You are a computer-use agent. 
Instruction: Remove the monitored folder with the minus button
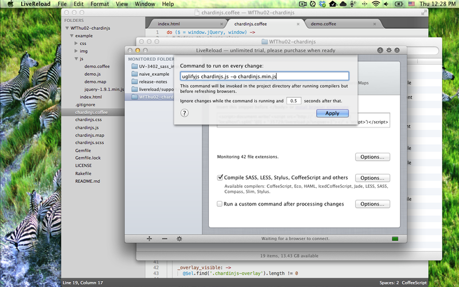(165, 239)
